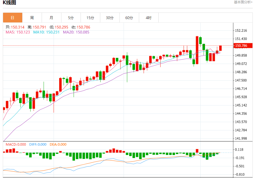Click the 收:150.786 close price value
The image size is (255, 178).
pyautogui.click(x=81, y=27)
